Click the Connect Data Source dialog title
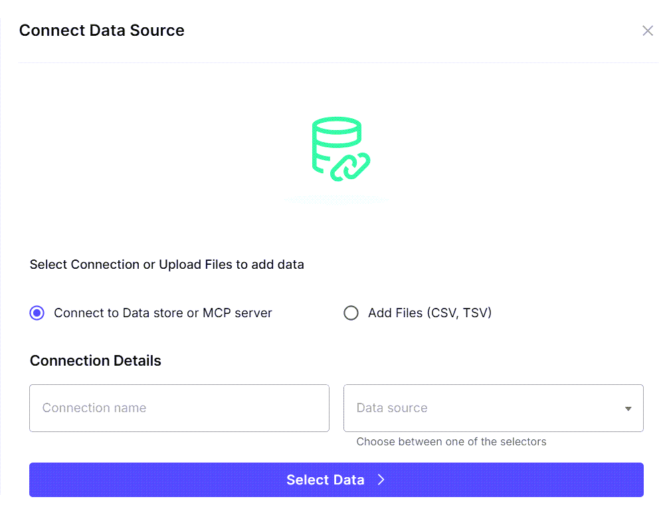669x513 pixels. click(x=102, y=31)
